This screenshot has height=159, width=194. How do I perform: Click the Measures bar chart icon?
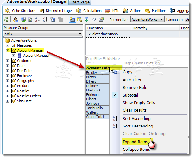(x=13, y=46)
